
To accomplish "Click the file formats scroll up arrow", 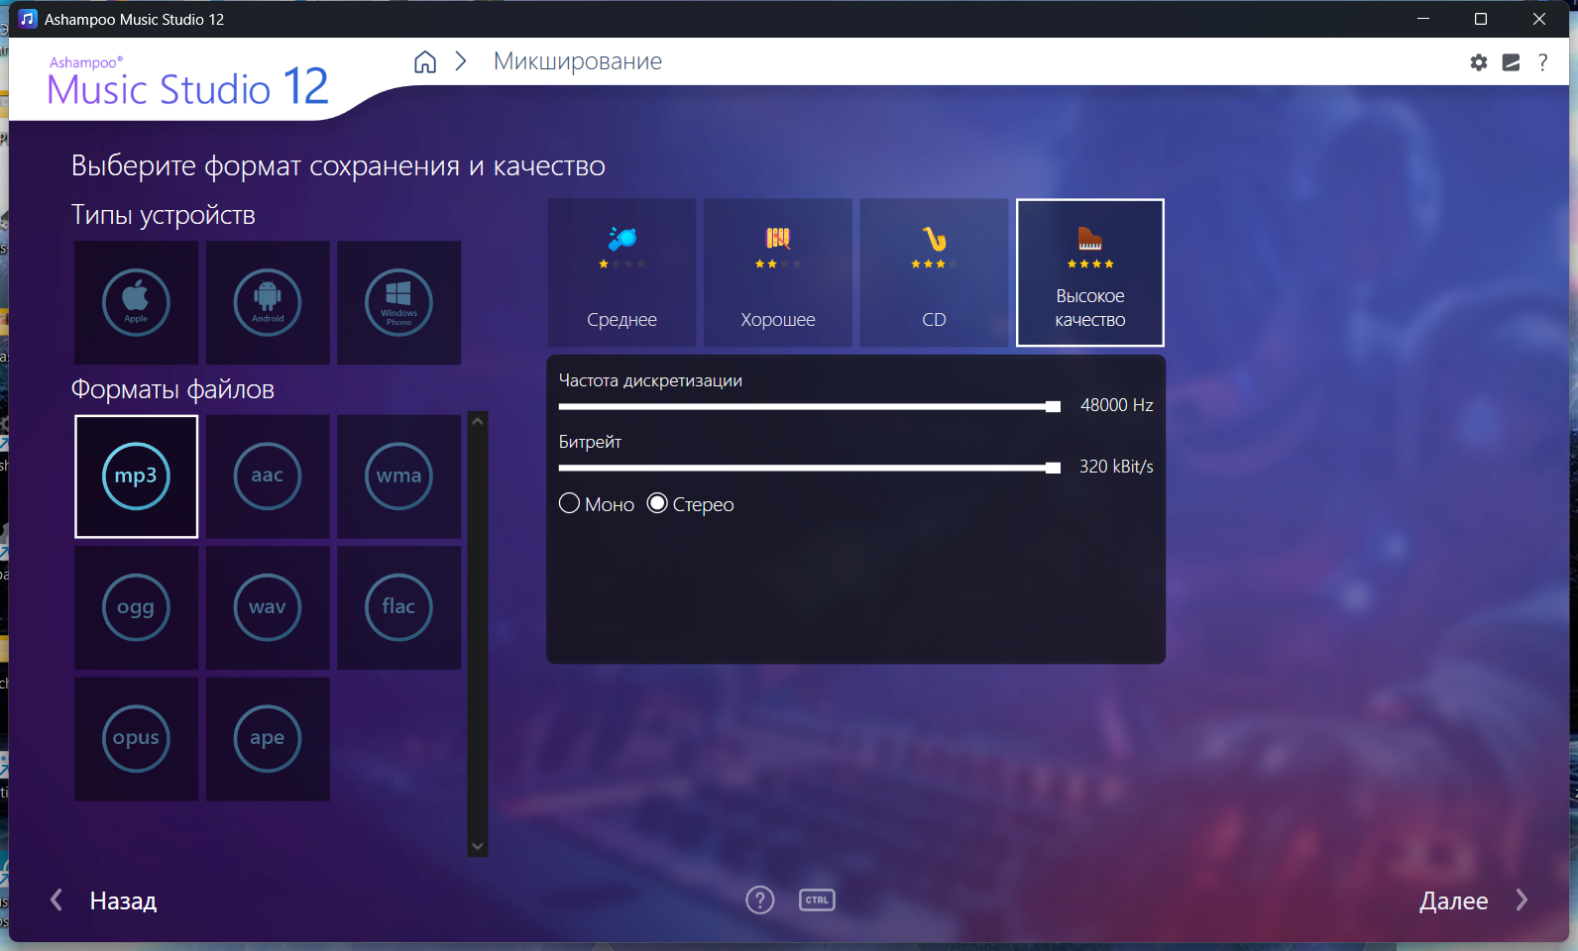I will point(478,421).
